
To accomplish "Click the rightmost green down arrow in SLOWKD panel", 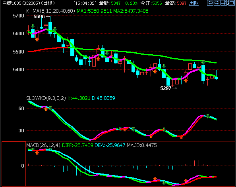I will [x=208, y=116].
